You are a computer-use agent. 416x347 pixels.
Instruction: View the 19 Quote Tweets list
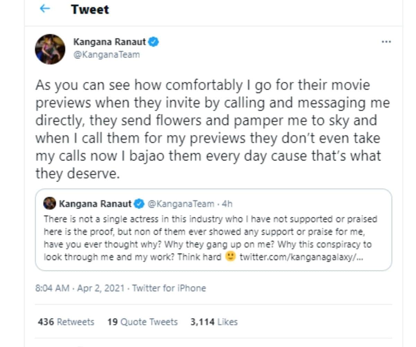pyautogui.click(x=142, y=322)
